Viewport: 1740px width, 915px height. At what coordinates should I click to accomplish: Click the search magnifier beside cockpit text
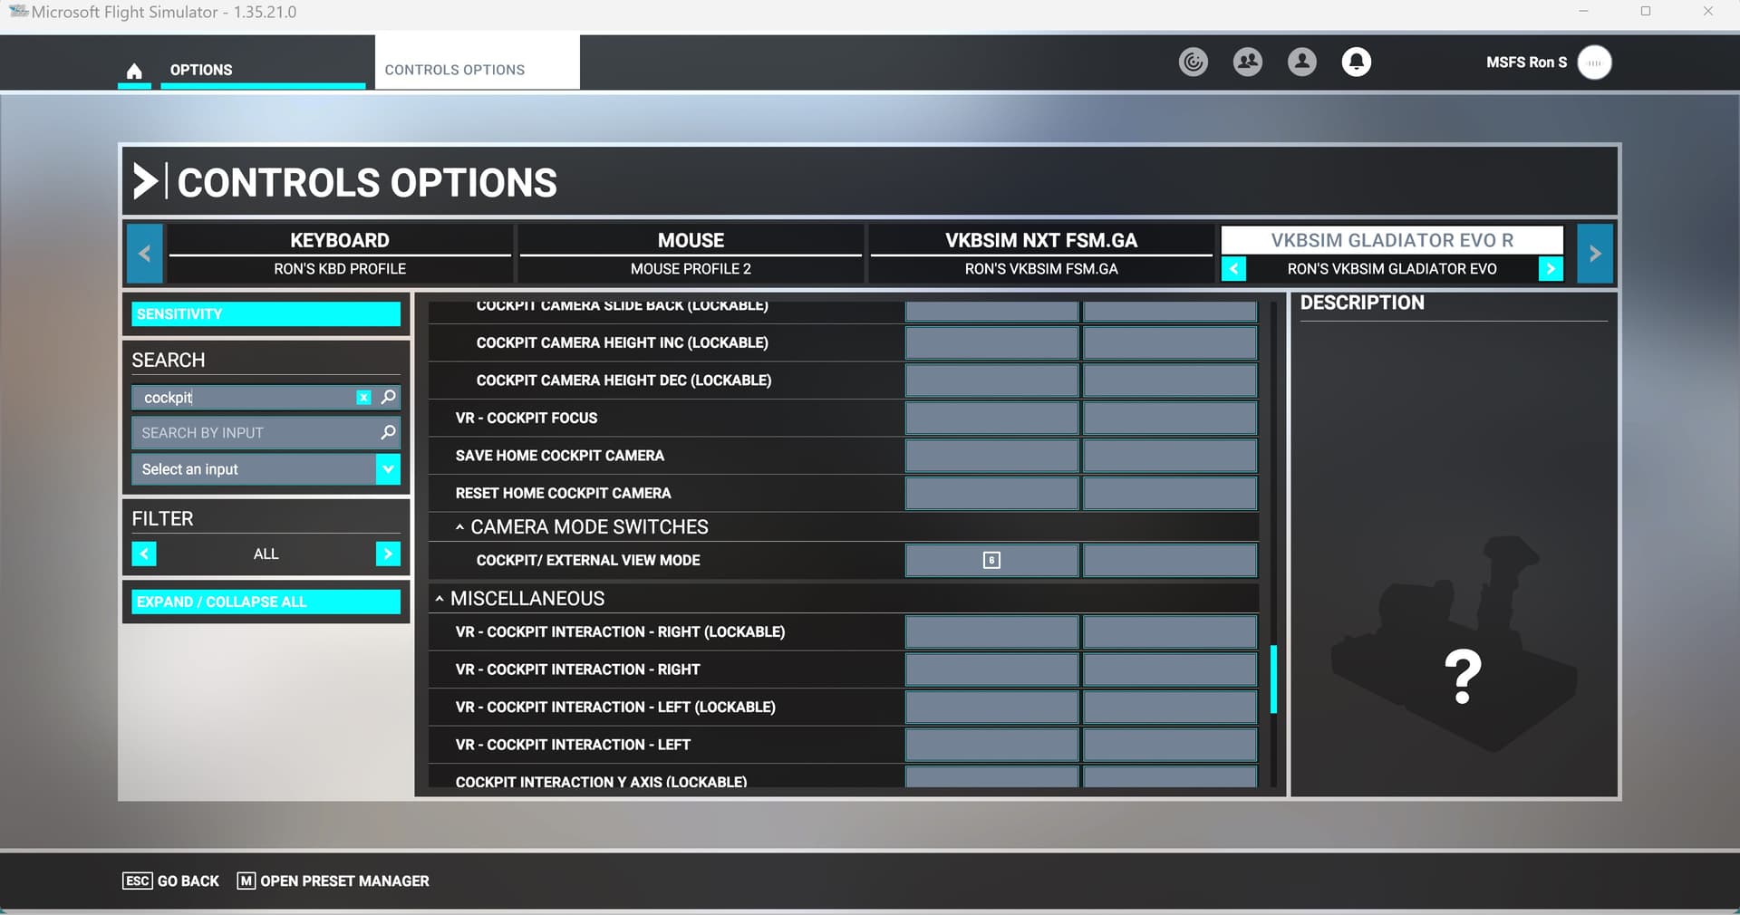(388, 397)
